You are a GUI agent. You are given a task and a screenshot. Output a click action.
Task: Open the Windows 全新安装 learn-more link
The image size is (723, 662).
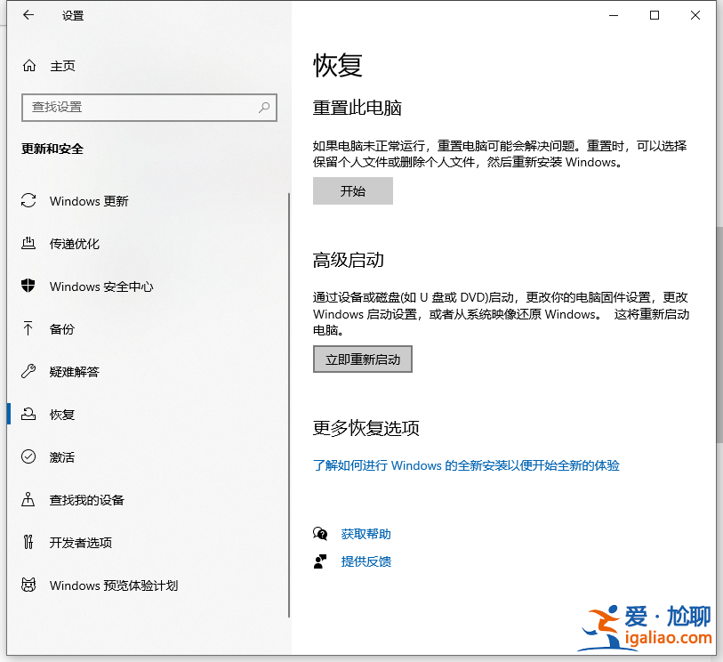[x=466, y=465]
